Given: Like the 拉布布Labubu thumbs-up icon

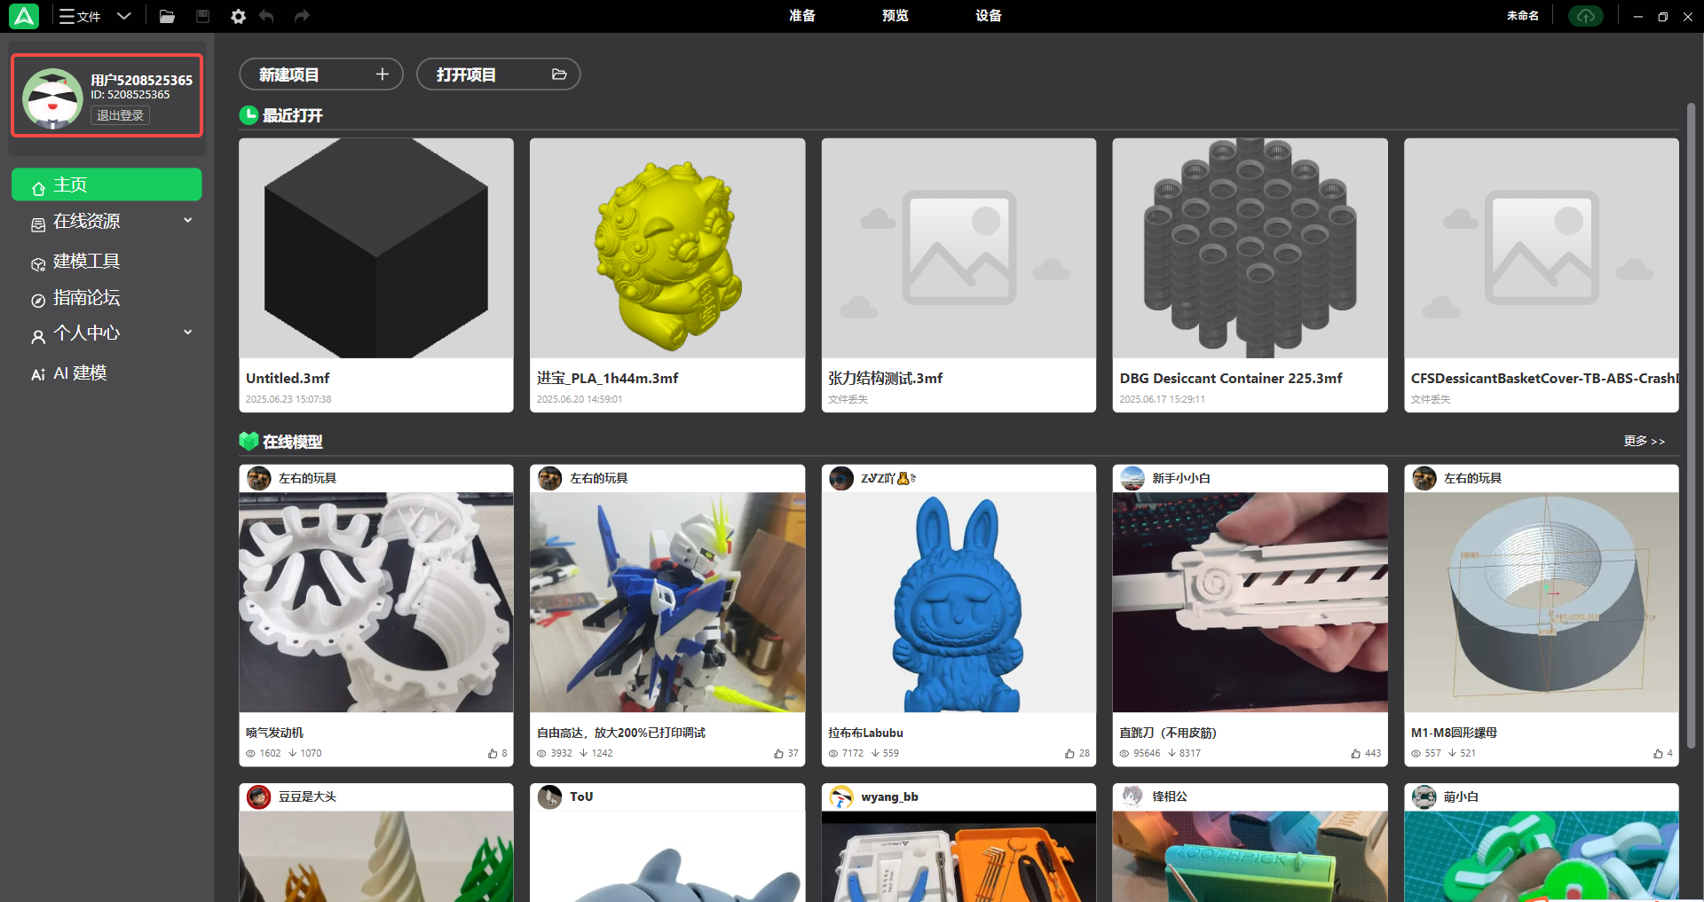Looking at the screenshot, I should 1069,753.
